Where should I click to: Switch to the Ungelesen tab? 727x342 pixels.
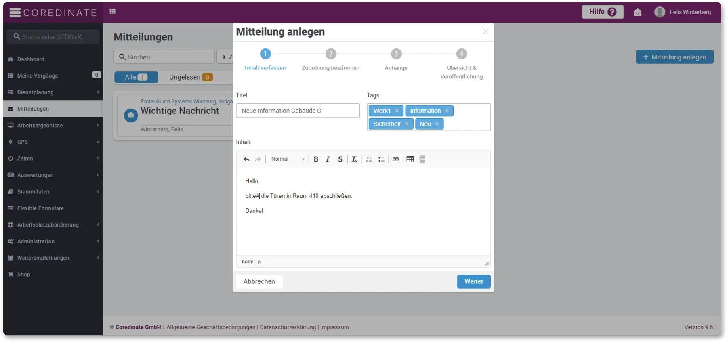click(x=191, y=77)
